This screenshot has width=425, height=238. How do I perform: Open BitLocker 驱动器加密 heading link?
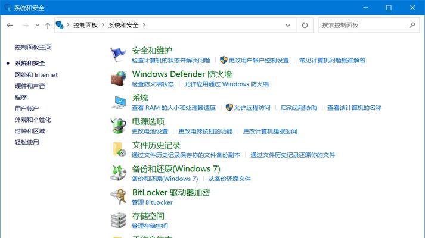(171, 193)
